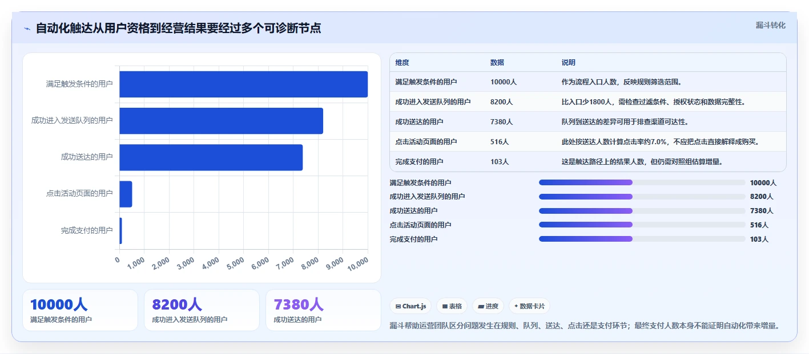
Task: Click value 516人 beside the progress bars
Action: click(759, 225)
